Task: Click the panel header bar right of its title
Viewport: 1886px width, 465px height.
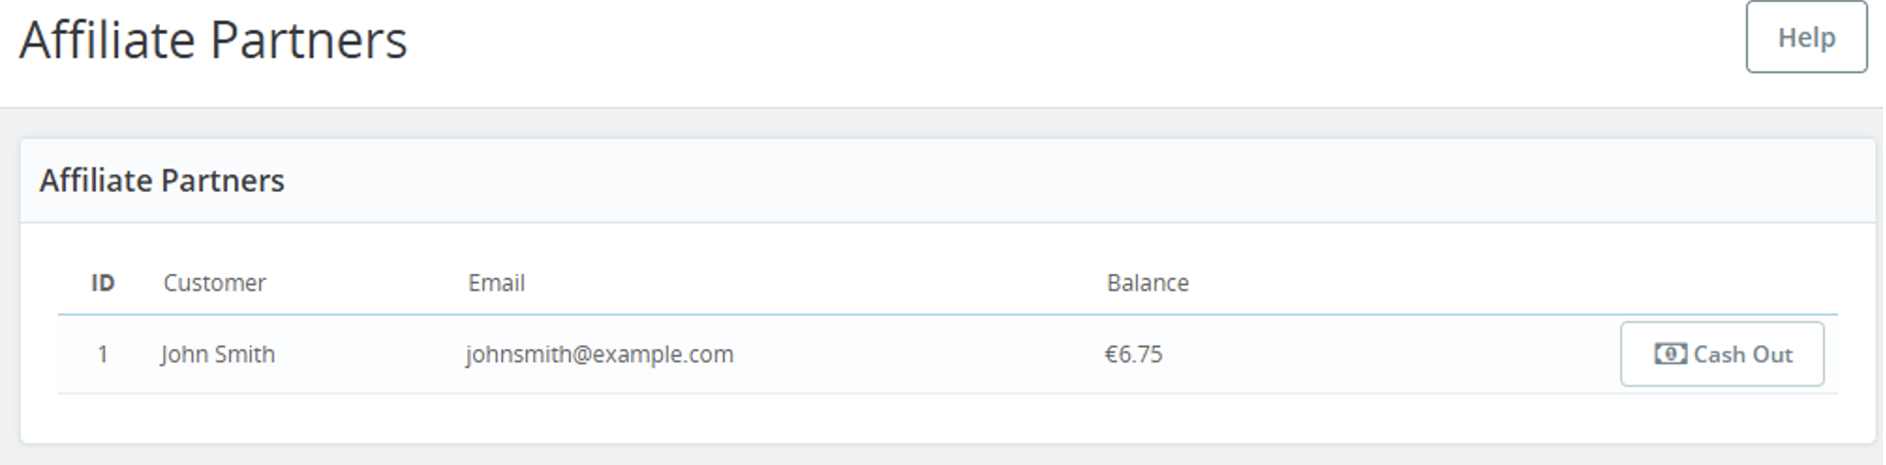Action: click(1066, 180)
